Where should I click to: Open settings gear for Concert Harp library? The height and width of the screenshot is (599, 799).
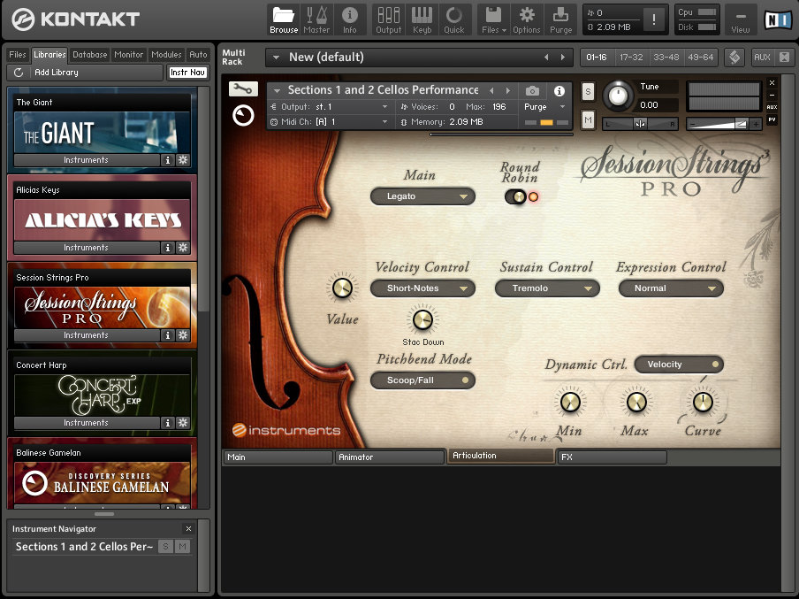pyautogui.click(x=183, y=423)
